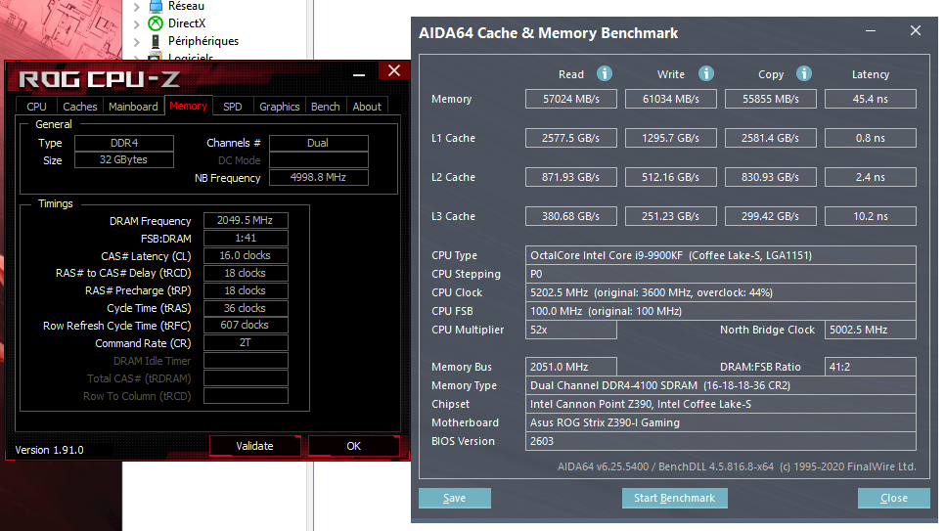This screenshot has width=945, height=531.
Task: Click the Memory Type DDR4-4100 field
Action: pos(721,385)
